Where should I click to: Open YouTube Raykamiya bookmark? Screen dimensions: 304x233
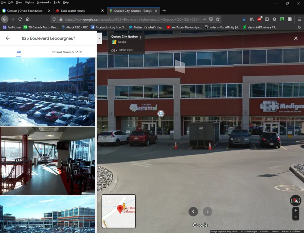(184, 27)
